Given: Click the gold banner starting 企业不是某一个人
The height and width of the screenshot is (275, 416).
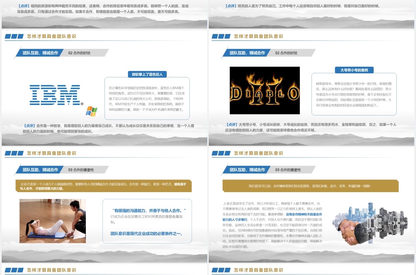Looking at the screenshot, I should (x=103, y=186).
